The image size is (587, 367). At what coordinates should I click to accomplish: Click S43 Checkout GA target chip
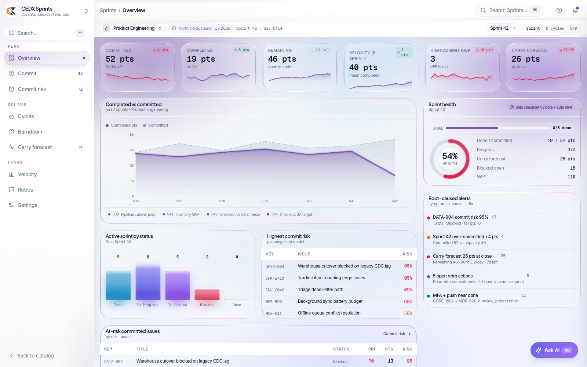coord(289,214)
